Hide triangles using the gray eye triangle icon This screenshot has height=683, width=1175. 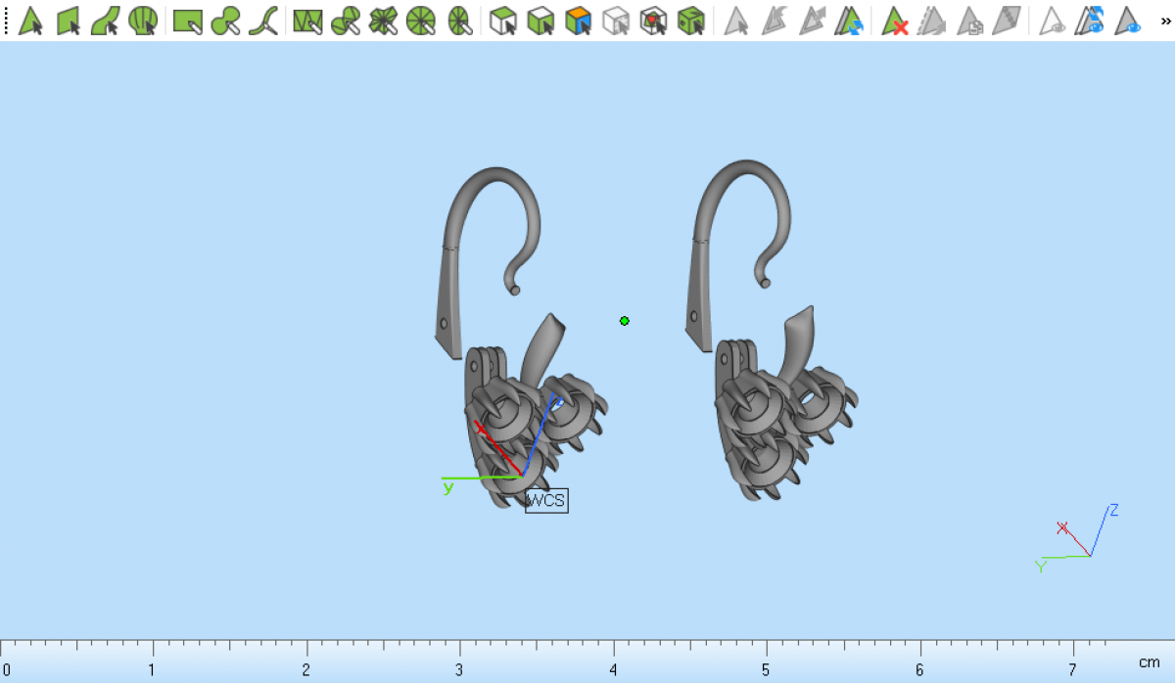pyautogui.click(x=1053, y=21)
